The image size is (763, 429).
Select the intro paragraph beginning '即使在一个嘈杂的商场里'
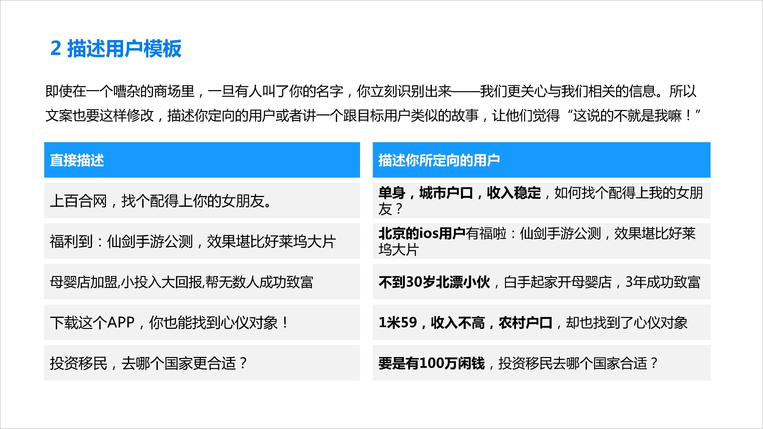(373, 103)
